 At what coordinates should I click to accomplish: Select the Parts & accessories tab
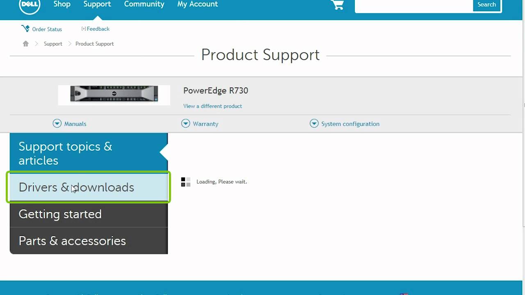click(x=89, y=241)
